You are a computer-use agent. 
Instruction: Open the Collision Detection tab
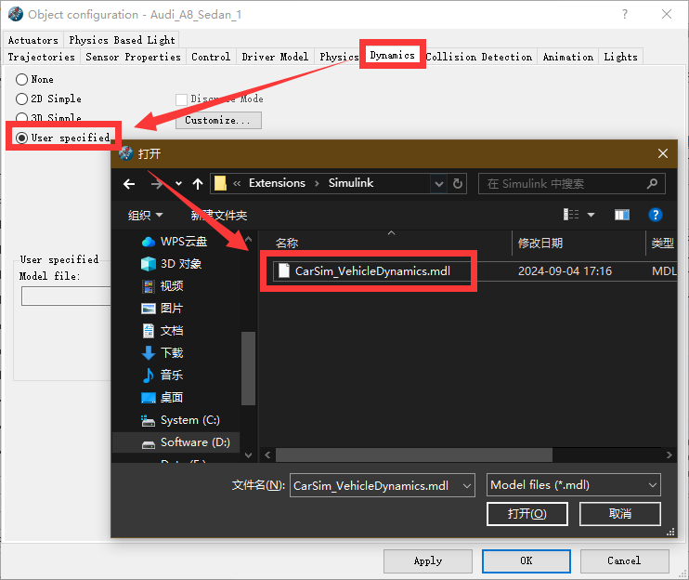tap(479, 57)
